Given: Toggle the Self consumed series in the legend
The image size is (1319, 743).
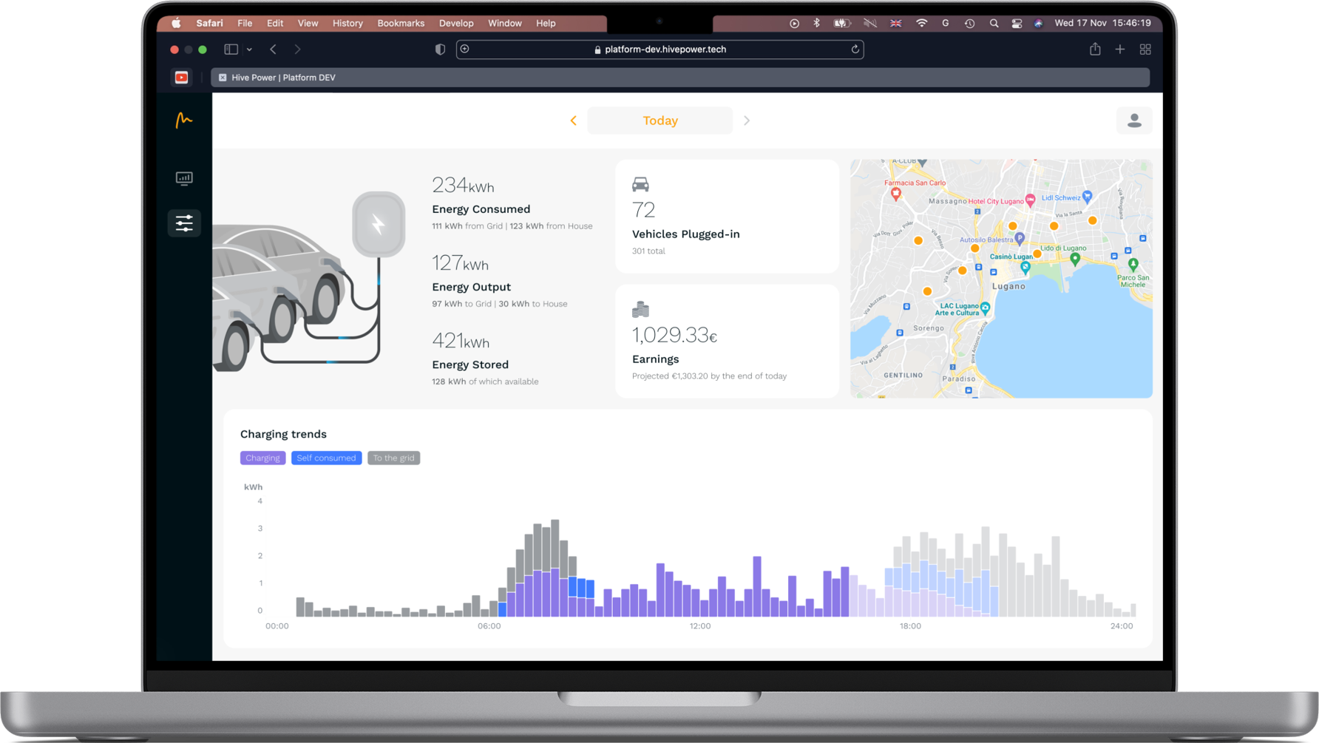Looking at the screenshot, I should 326,458.
